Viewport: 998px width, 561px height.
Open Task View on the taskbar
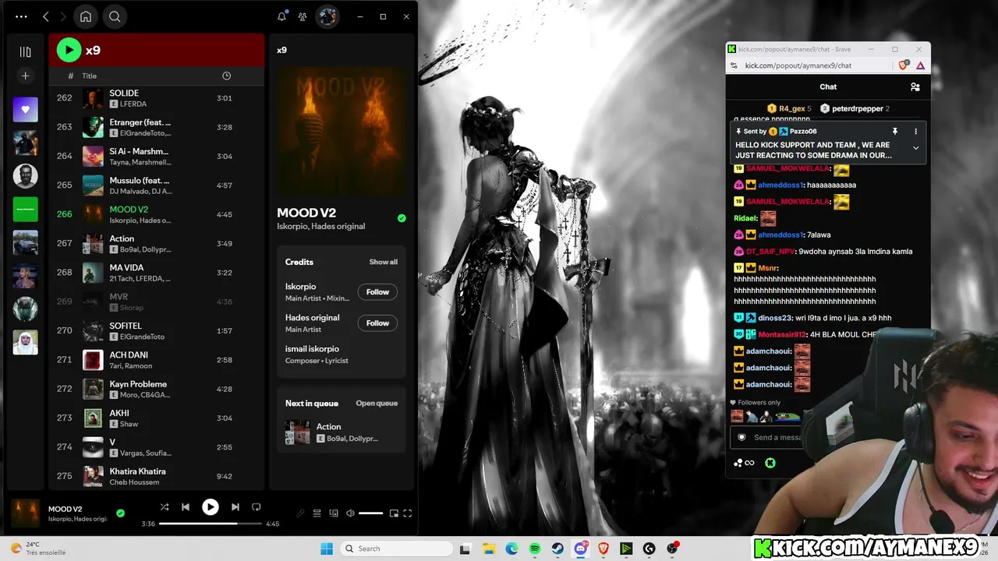tap(465, 549)
